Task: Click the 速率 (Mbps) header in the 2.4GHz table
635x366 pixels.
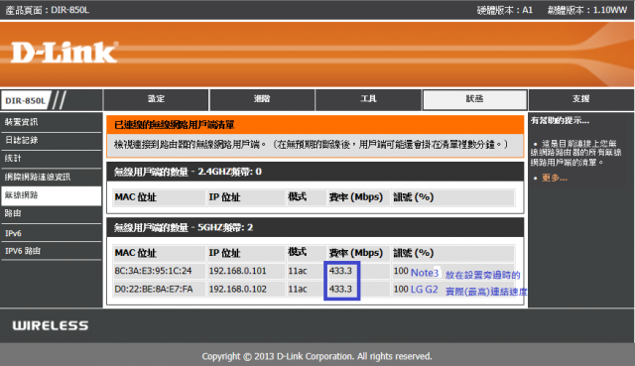Action: [356, 197]
